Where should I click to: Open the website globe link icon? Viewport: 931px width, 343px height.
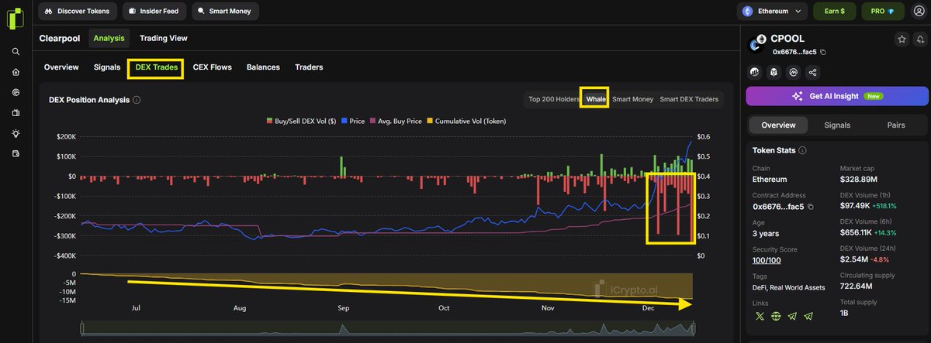(x=776, y=316)
